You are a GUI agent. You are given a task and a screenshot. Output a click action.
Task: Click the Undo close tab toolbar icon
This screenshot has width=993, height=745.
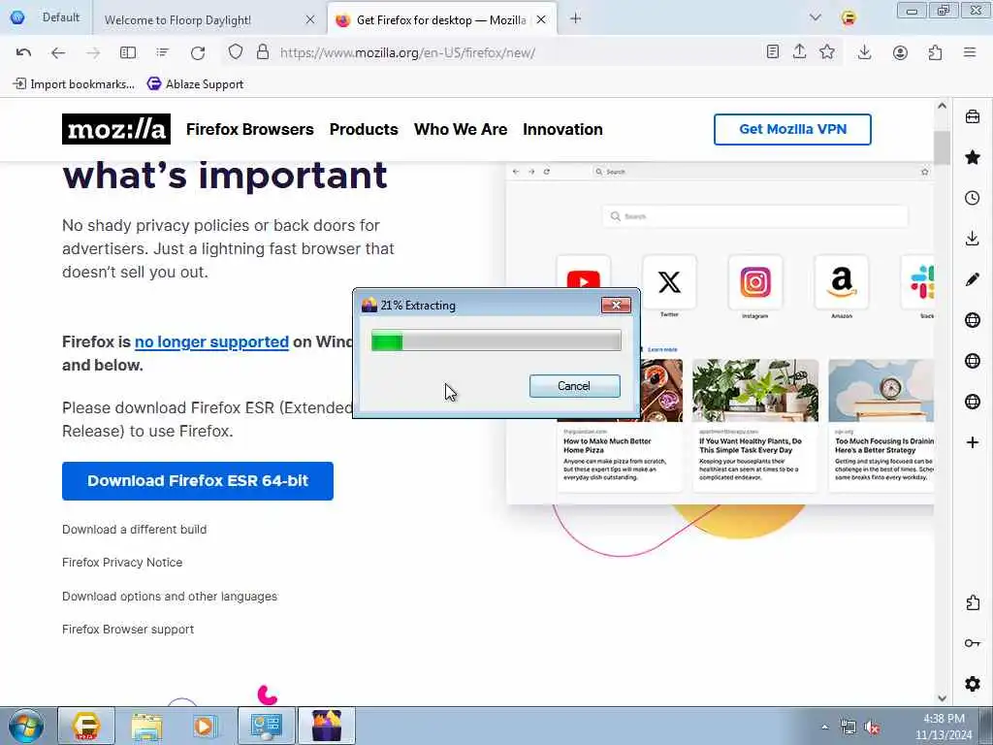(x=23, y=52)
